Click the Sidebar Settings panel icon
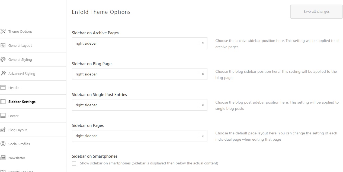This screenshot has height=172, width=343. click(3, 102)
